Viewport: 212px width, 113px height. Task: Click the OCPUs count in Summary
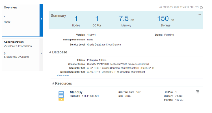click(x=97, y=19)
